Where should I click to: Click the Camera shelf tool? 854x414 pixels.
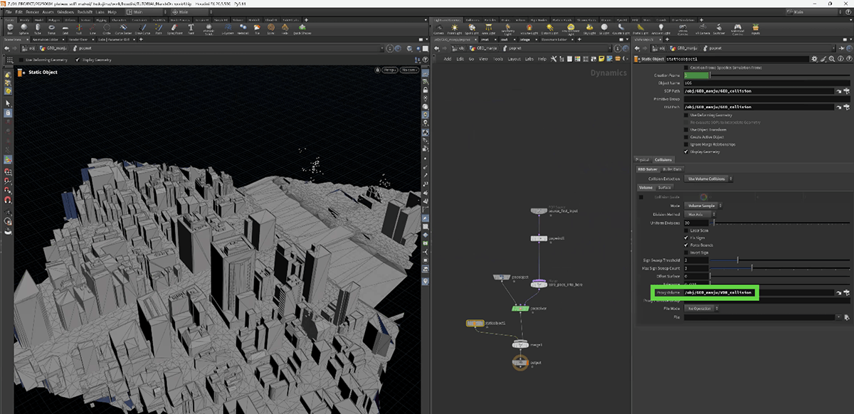(x=439, y=29)
